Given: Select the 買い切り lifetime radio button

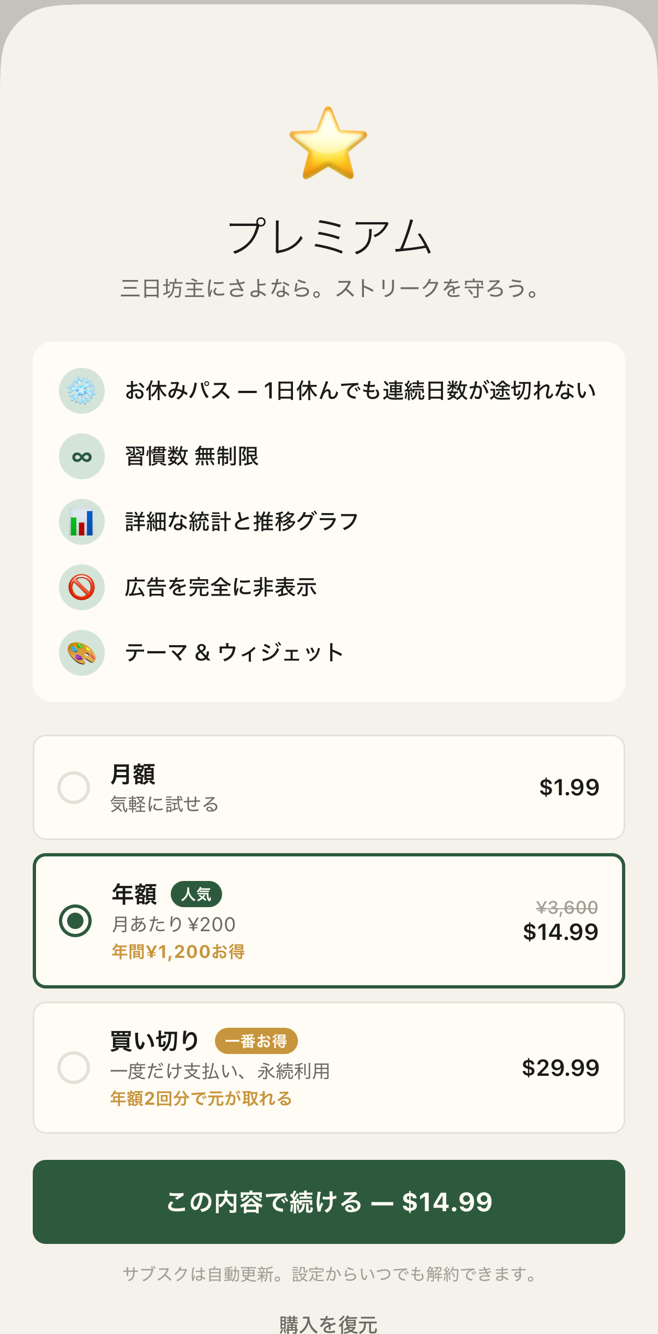Looking at the screenshot, I should tap(74, 1068).
